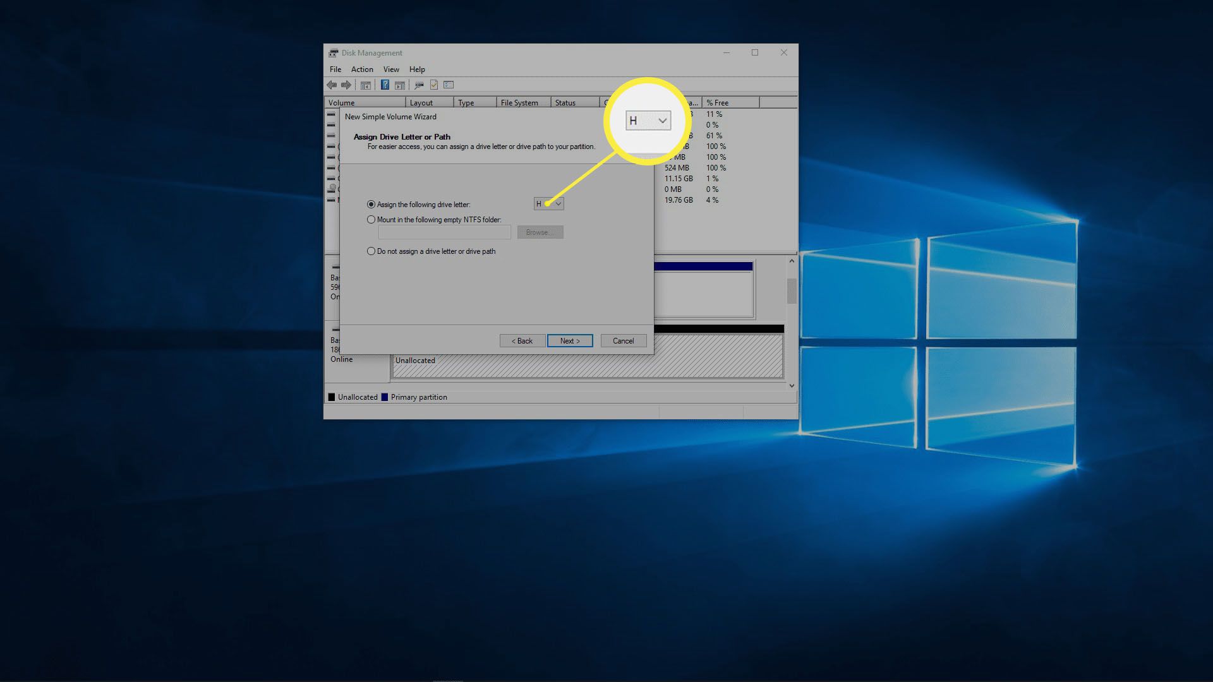Select Do not assign a drive letter
The image size is (1213, 682).
point(431,251)
